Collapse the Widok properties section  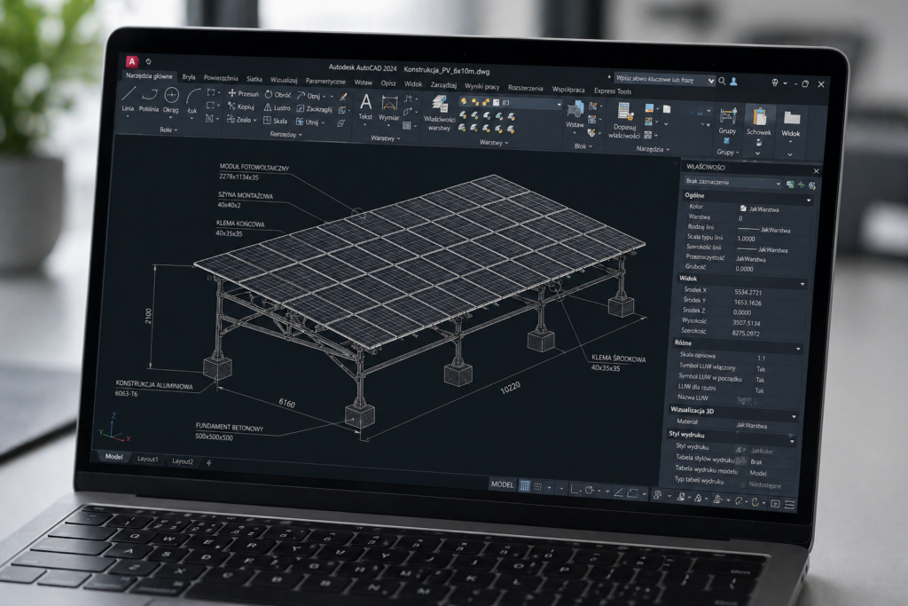[802, 285]
